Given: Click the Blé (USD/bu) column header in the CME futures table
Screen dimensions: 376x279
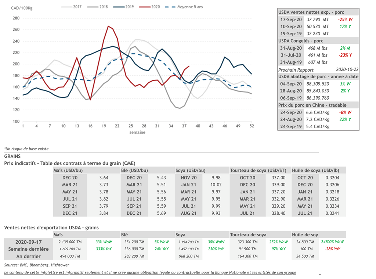Looking at the screenshot, I should 134,171.
